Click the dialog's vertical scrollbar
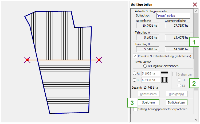 (196, 53)
